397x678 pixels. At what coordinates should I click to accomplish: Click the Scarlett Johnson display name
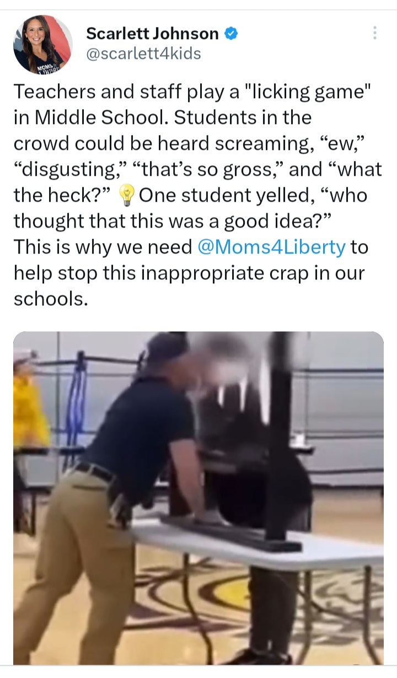(x=152, y=34)
